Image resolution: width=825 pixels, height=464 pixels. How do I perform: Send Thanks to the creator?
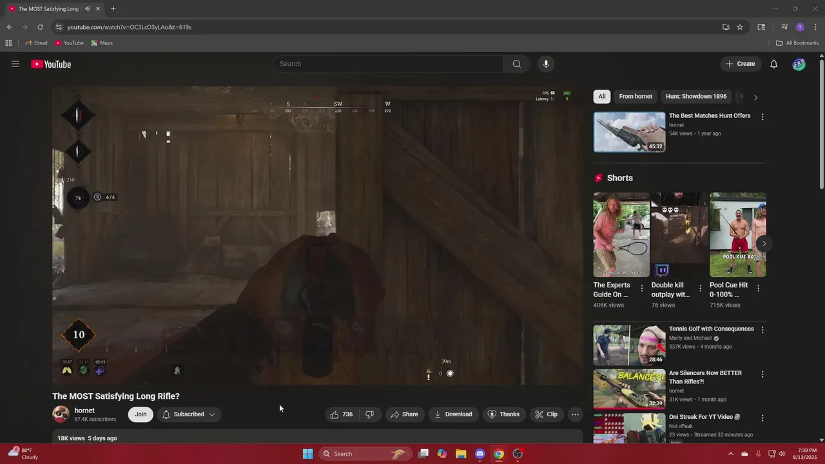[x=503, y=414]
